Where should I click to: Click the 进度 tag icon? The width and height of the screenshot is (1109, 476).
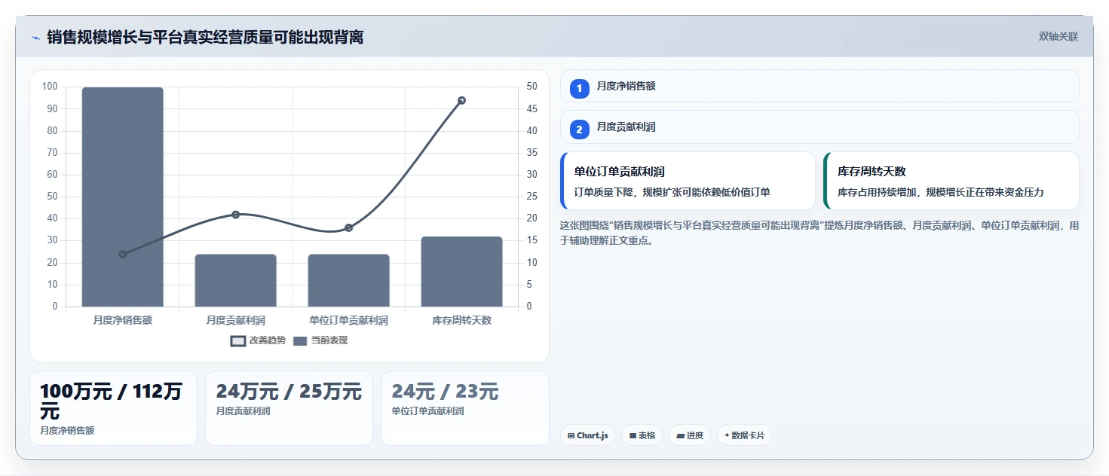click(x=680, y=435)
